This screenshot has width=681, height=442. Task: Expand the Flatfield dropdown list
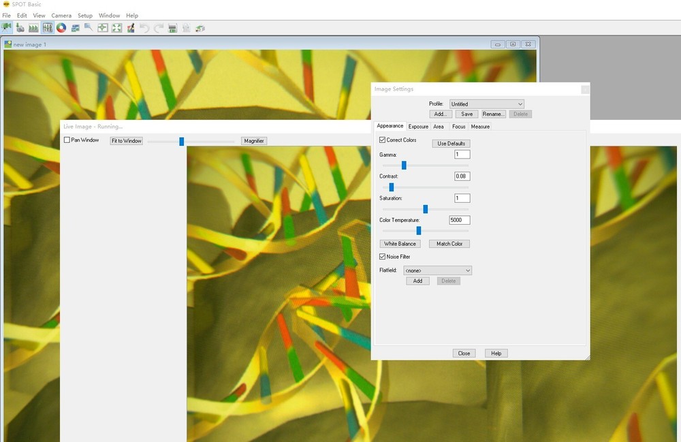(x=437, y=270)
